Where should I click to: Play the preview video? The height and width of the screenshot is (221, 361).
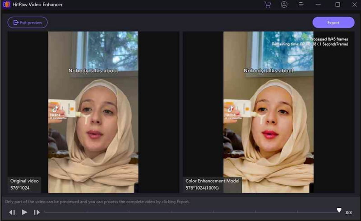[24, 212]
